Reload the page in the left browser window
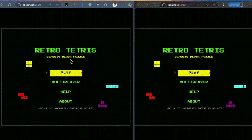 (10, 5)
